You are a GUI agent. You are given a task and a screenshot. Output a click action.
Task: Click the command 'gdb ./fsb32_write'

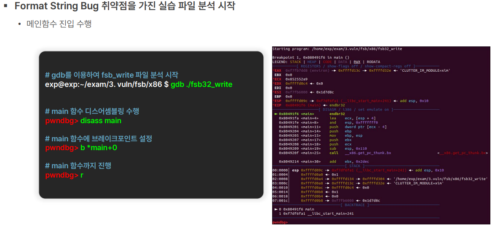pyautogui.click(x=201, y=84)
